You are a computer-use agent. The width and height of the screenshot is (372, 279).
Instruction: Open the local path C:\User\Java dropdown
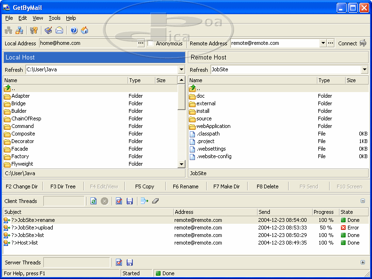(181, 69)
